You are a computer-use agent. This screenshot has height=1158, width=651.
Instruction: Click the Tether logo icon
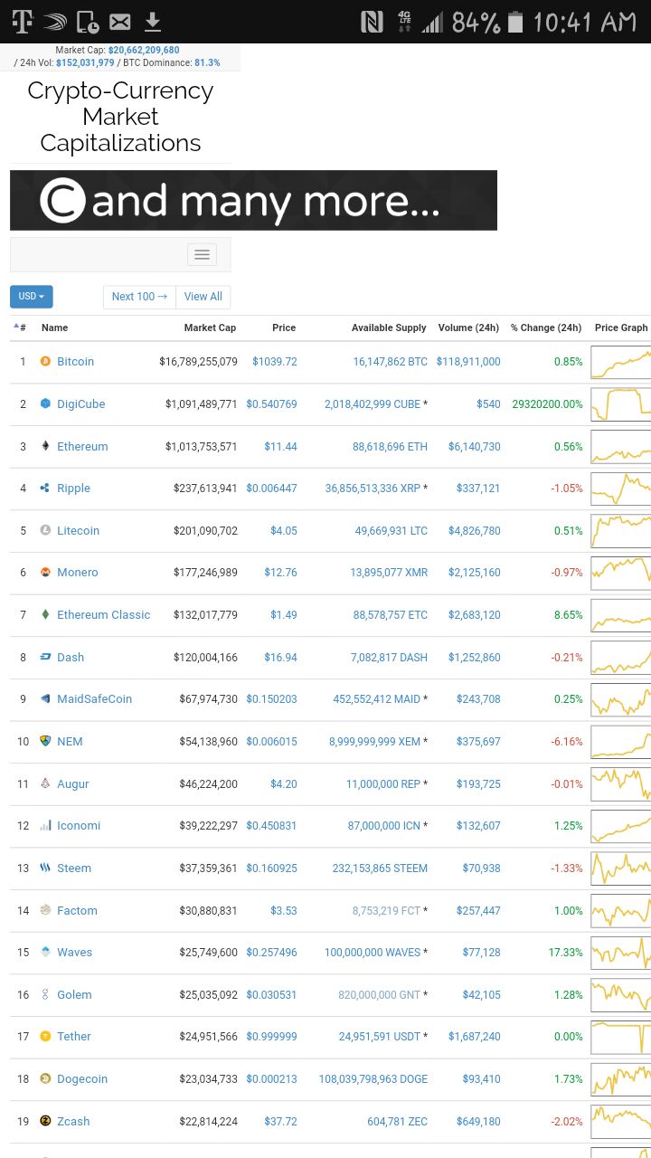pos(45,1036)
